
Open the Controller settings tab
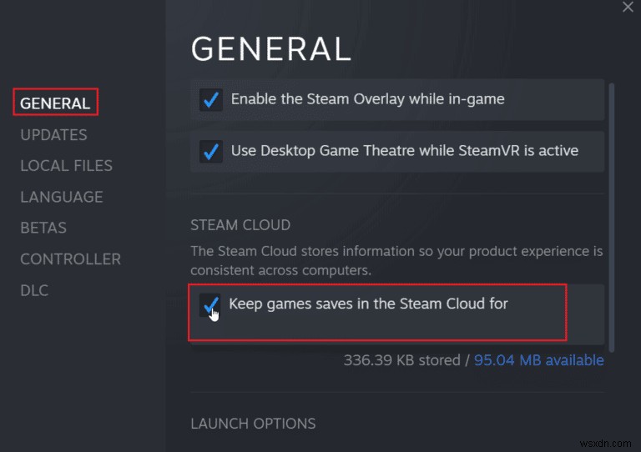pos(70,259)
